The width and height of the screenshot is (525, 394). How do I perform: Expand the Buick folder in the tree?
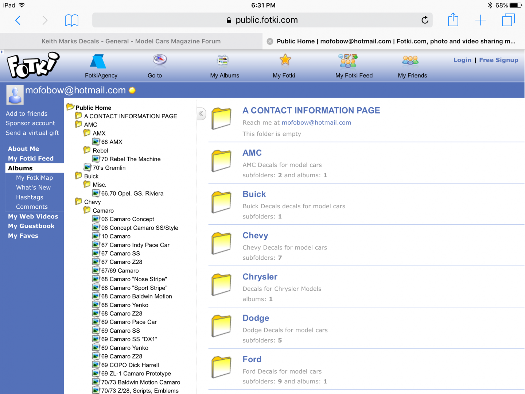tap(78, 175)
